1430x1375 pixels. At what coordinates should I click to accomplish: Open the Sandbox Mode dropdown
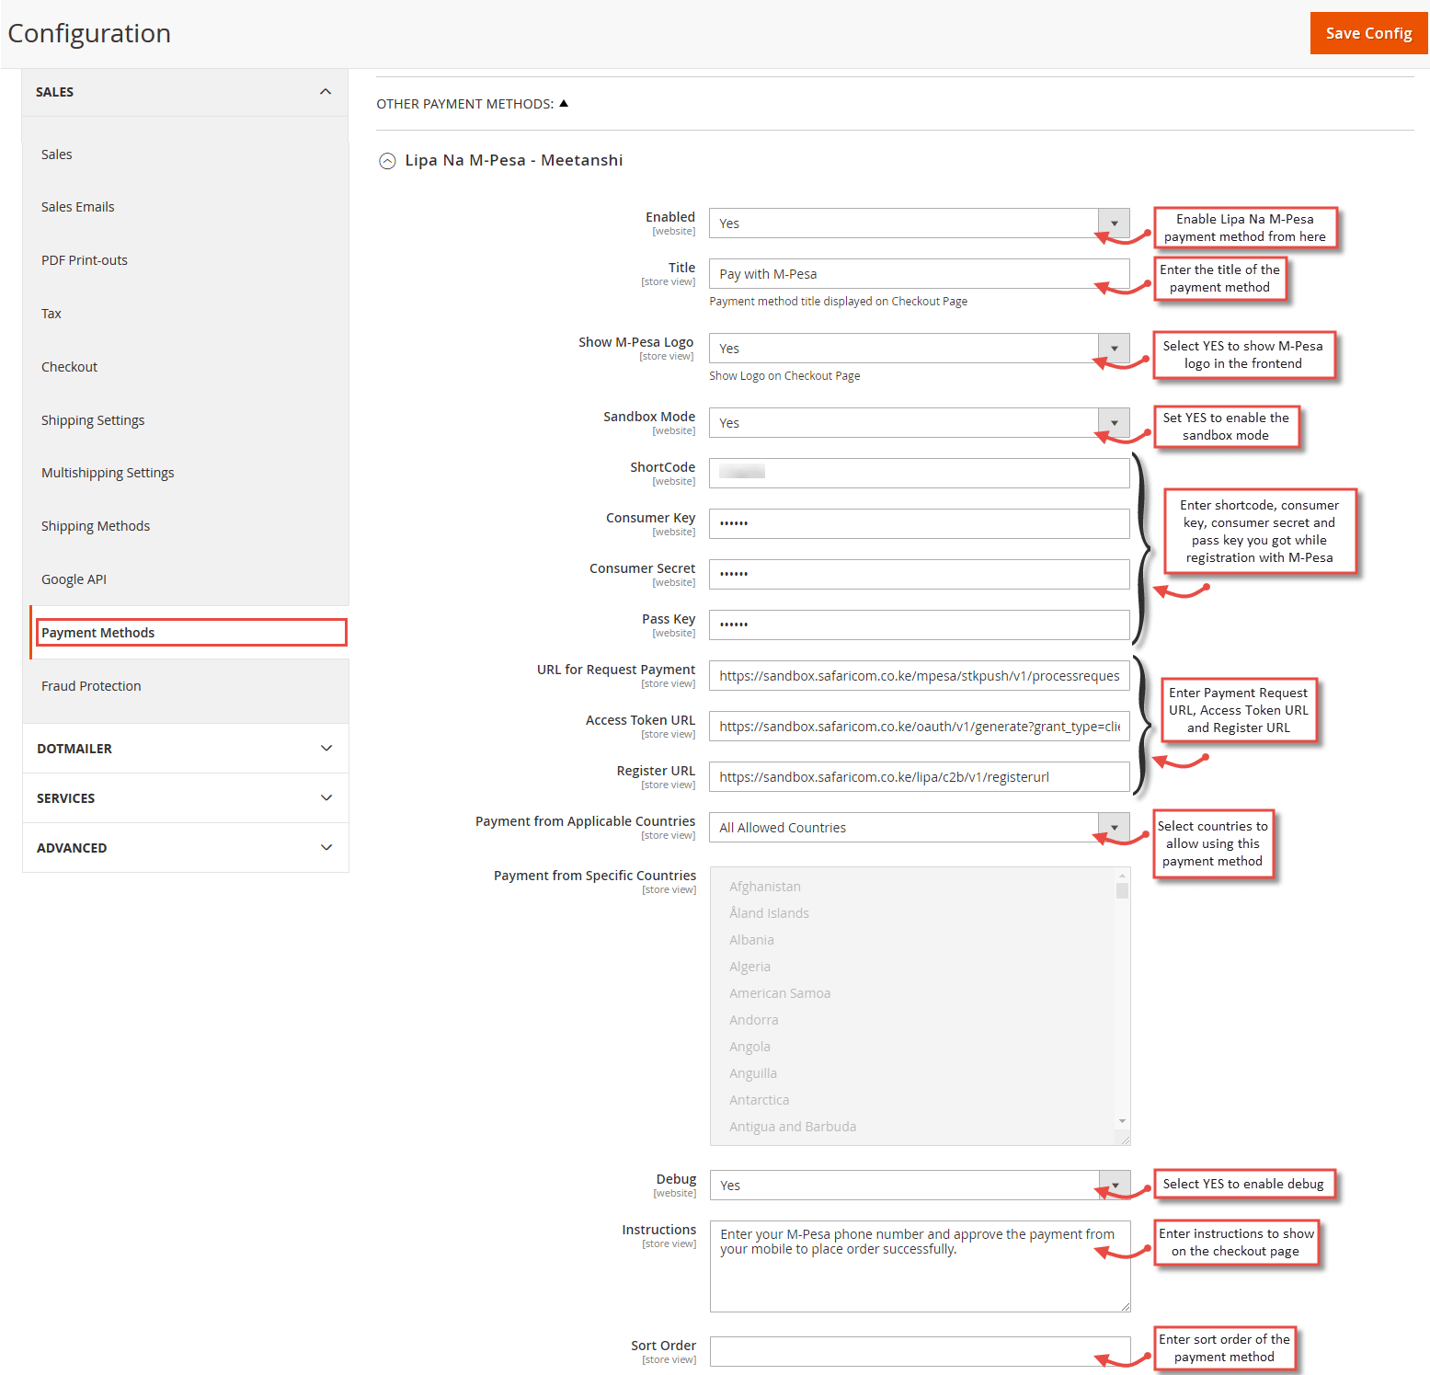[920, 423]
